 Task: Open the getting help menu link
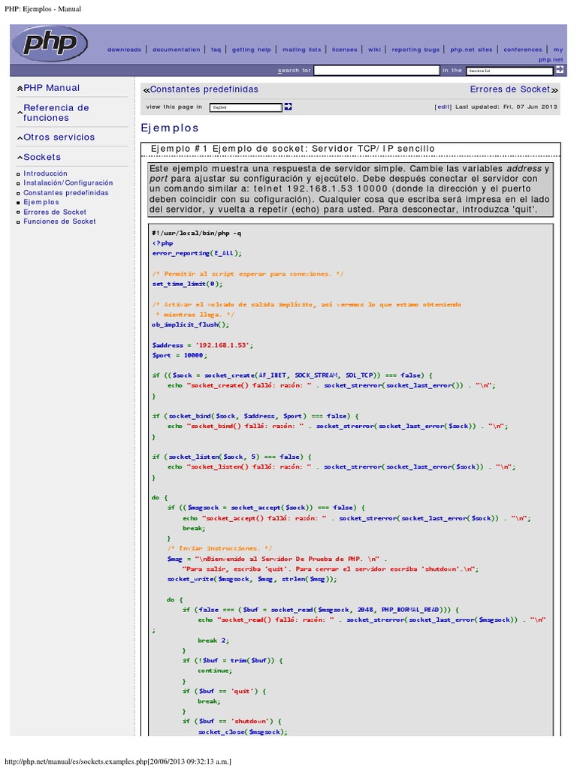(251, 50)
